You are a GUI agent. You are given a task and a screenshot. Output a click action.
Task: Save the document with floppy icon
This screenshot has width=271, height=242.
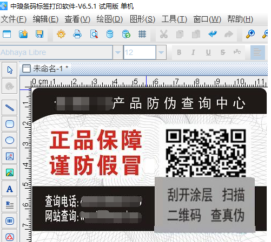tap(39, 34)
